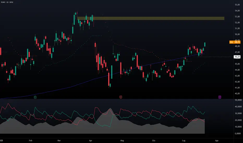Select the orange Pre 48,73 price label
The height and width of the screenshot is (143, 243).
coord(235,42)
